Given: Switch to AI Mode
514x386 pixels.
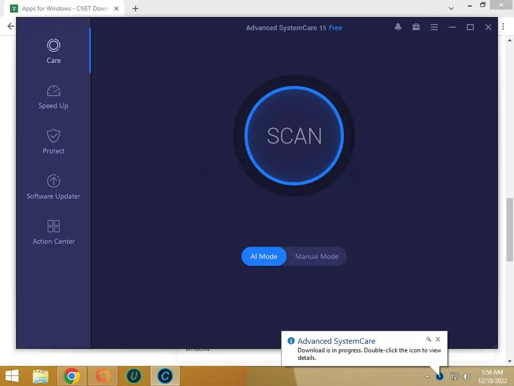Looking at the screenshot, I should tap(264, 256).
